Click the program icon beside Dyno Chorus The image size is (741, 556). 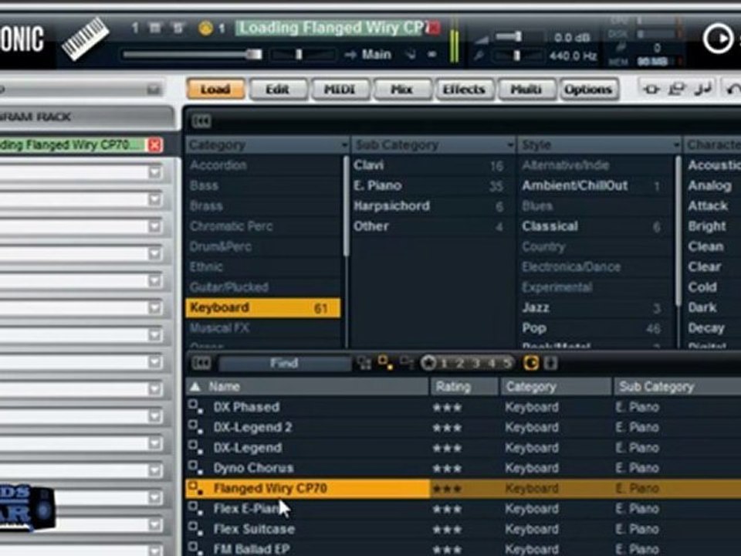[195, 468]
